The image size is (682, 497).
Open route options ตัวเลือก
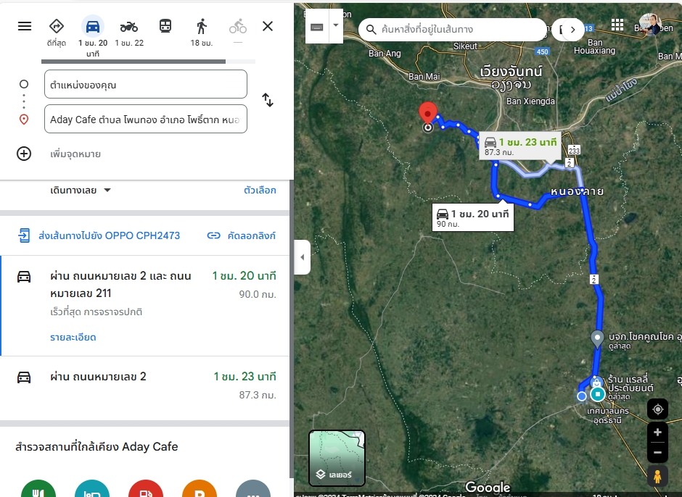tap(260, 191)
